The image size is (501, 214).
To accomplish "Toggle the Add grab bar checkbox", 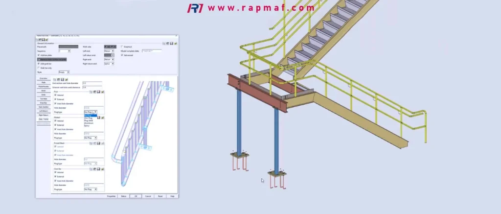I will tap(39, 64).
